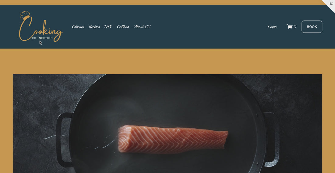Open the About CC page

click(142, 27)
